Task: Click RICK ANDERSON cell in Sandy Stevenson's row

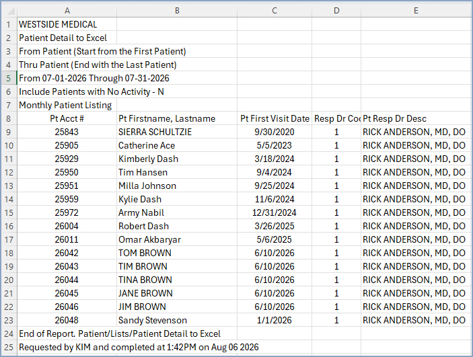Action: coord(416,320)
